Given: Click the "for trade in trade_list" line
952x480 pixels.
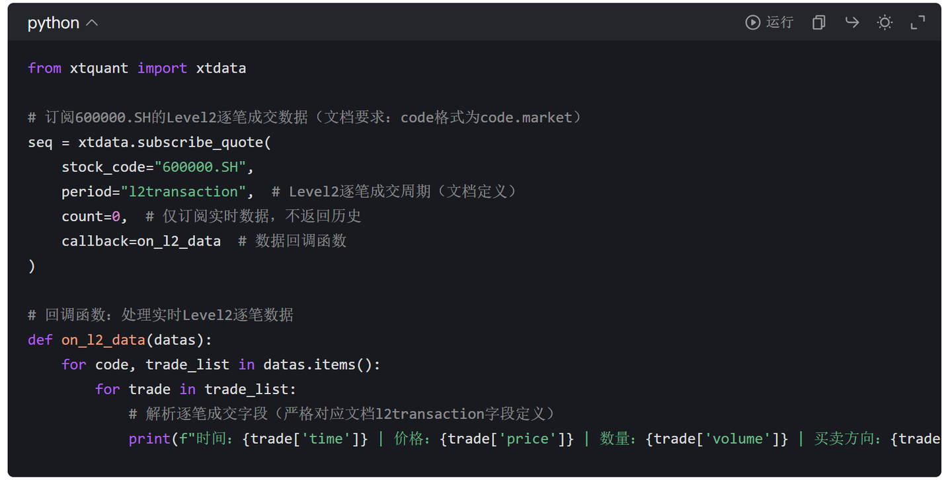Looking at the screenshot, I should tap(196, 390).
